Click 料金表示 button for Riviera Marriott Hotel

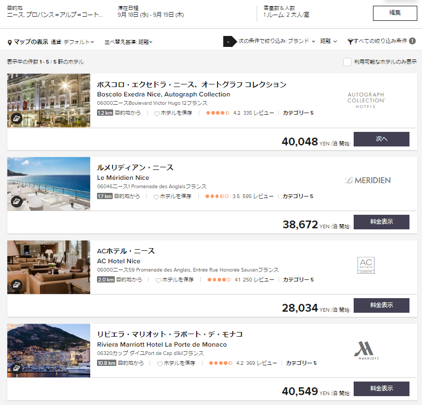coord(381,389)
